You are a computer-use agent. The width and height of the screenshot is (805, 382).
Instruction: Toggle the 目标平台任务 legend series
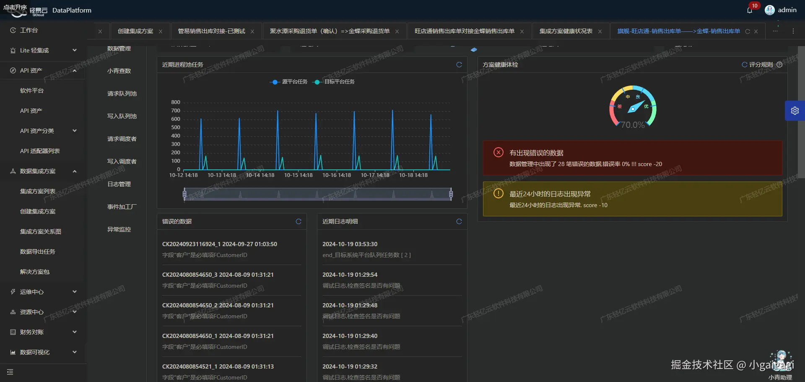[333, 82]
